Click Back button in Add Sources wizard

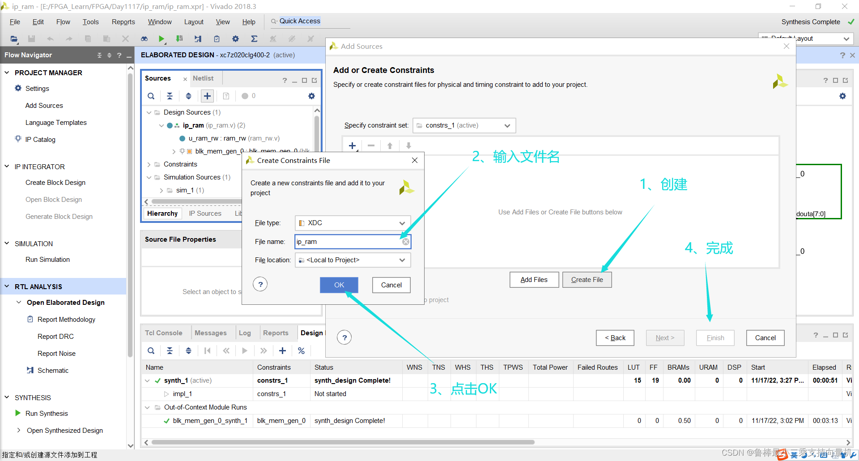[x=615, y=338]
